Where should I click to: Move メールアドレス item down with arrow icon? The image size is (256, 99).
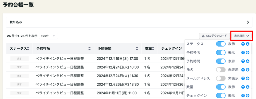(247, 79)
